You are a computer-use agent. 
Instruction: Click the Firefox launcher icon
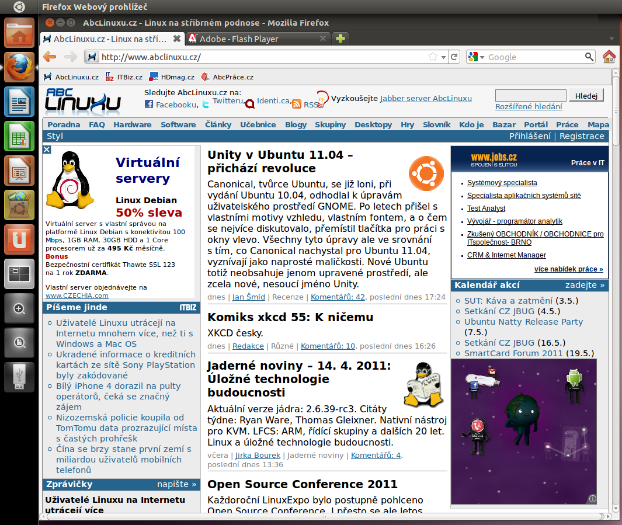19,67
